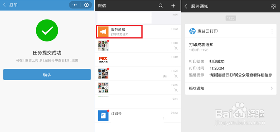Tap the HP logo of 惠普云打印

[192, 31]
